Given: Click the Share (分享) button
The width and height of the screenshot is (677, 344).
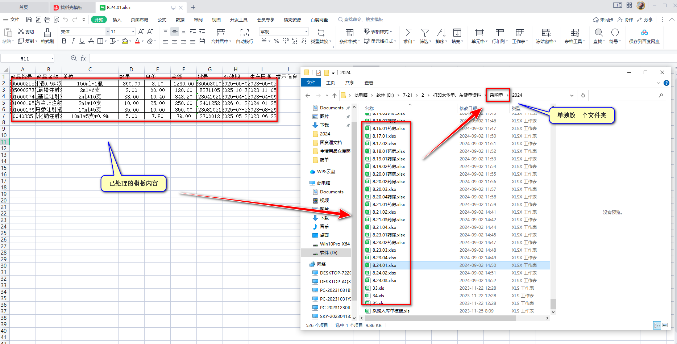Looking at the screenshot, I should coord(645,20).
